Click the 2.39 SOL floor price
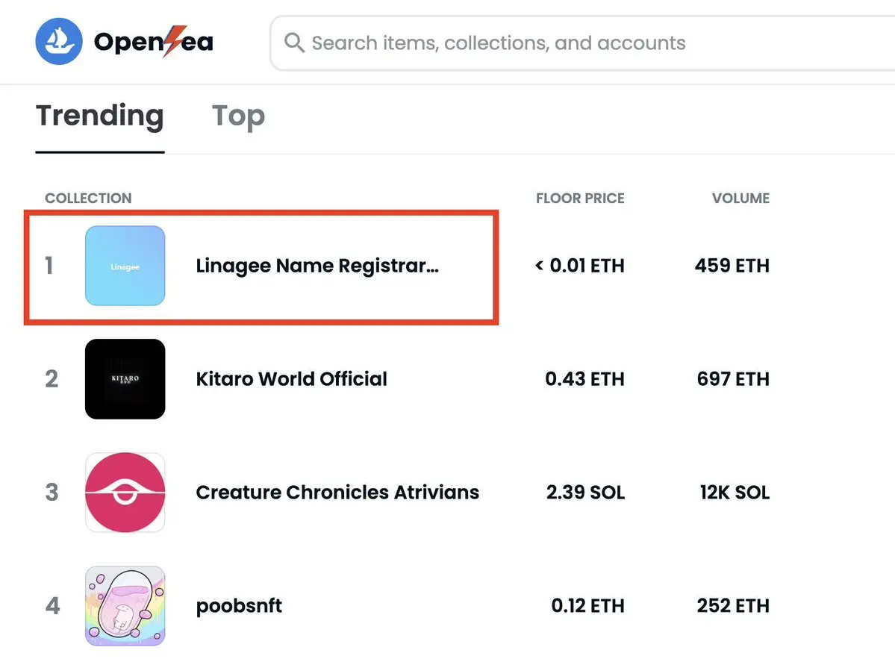Viewport: 895px width, 659px height. pos(585,493)
